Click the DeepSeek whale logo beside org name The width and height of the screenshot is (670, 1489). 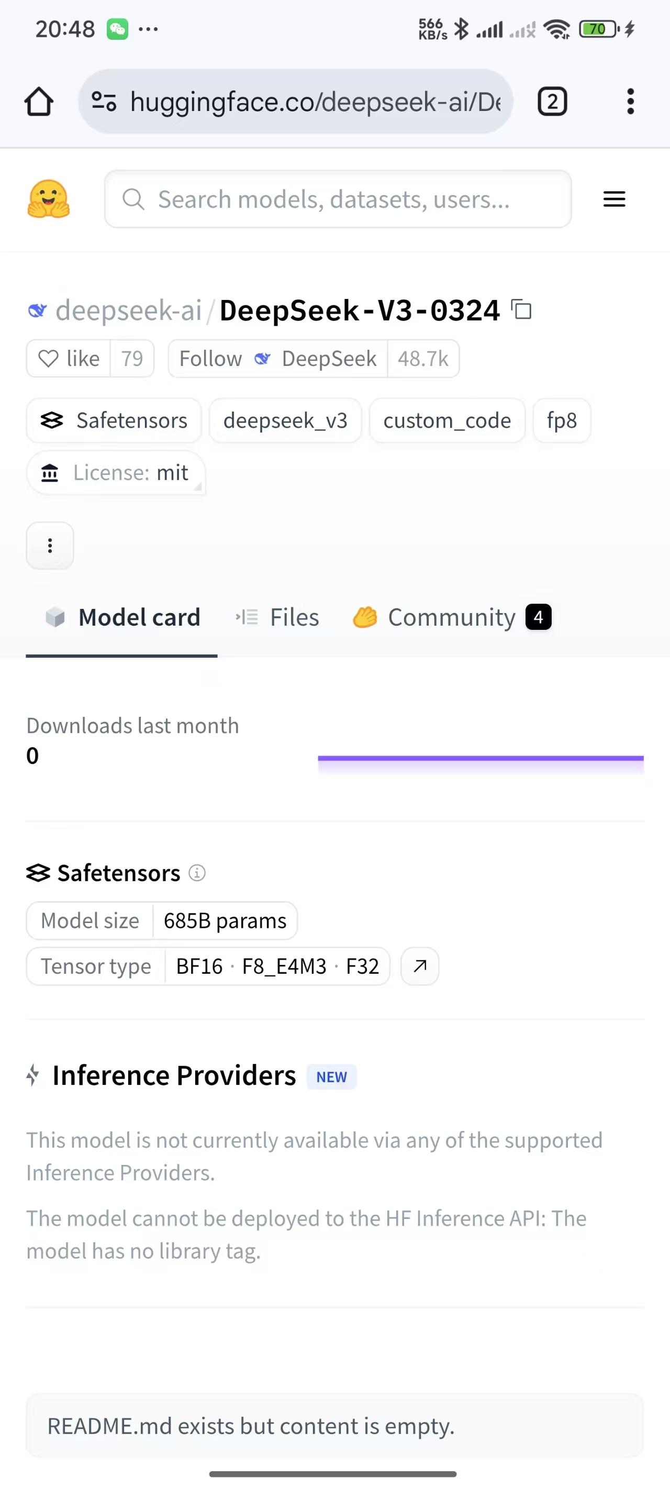pos(38,310)
